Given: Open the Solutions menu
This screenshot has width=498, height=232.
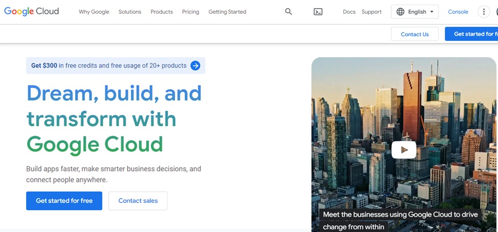Looking at the screenshot, I should tap(130, 12).
